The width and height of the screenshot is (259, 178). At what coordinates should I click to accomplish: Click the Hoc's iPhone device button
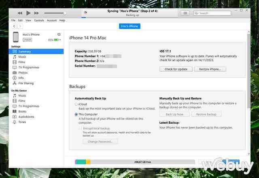129,26
